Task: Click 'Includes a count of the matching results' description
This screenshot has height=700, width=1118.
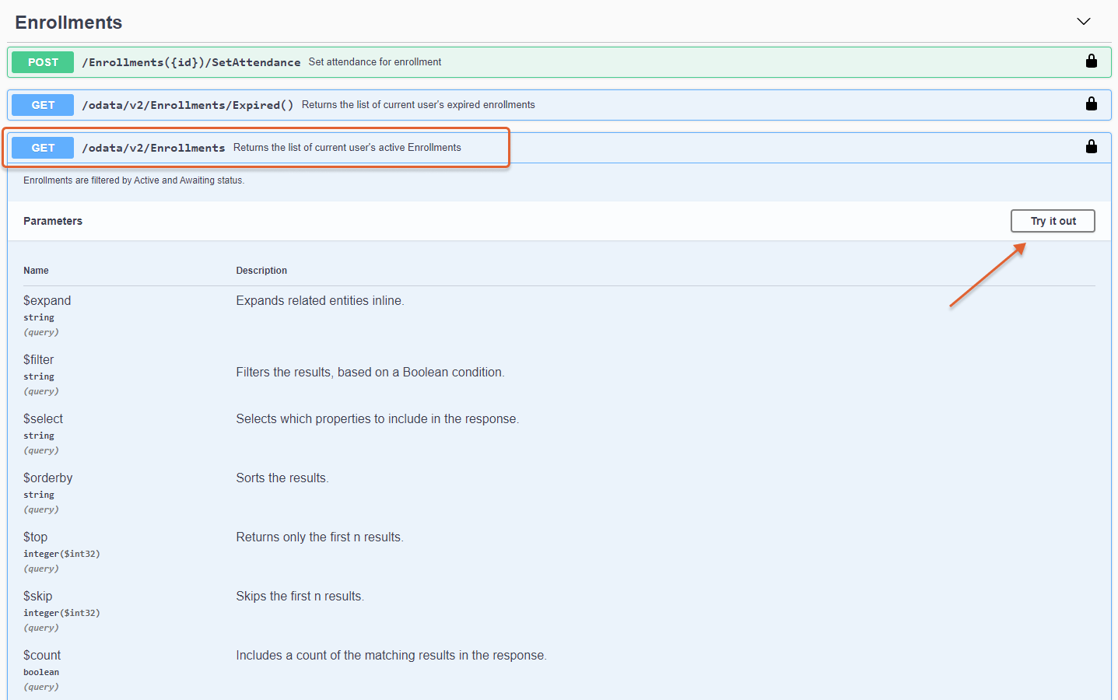Action: coord(391,656)
